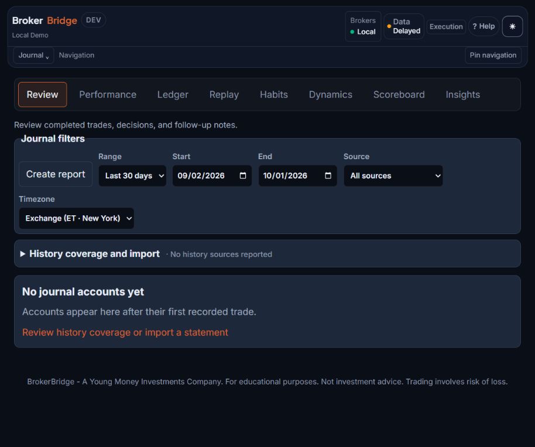Switch to the Ledger tab
This screenshot has width=535, height=447.
tap(173, 94)
